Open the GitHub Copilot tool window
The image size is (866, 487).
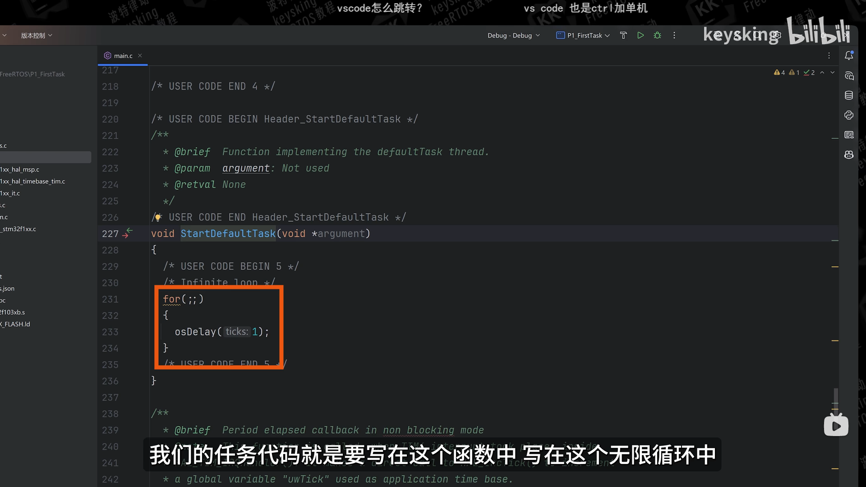click(x=849, y=155)
